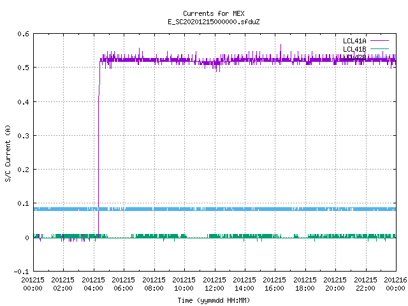Click the '201215 22:00' x-axis tick label
This screenshot has height=306, width=408.
[x=365, y=284]
